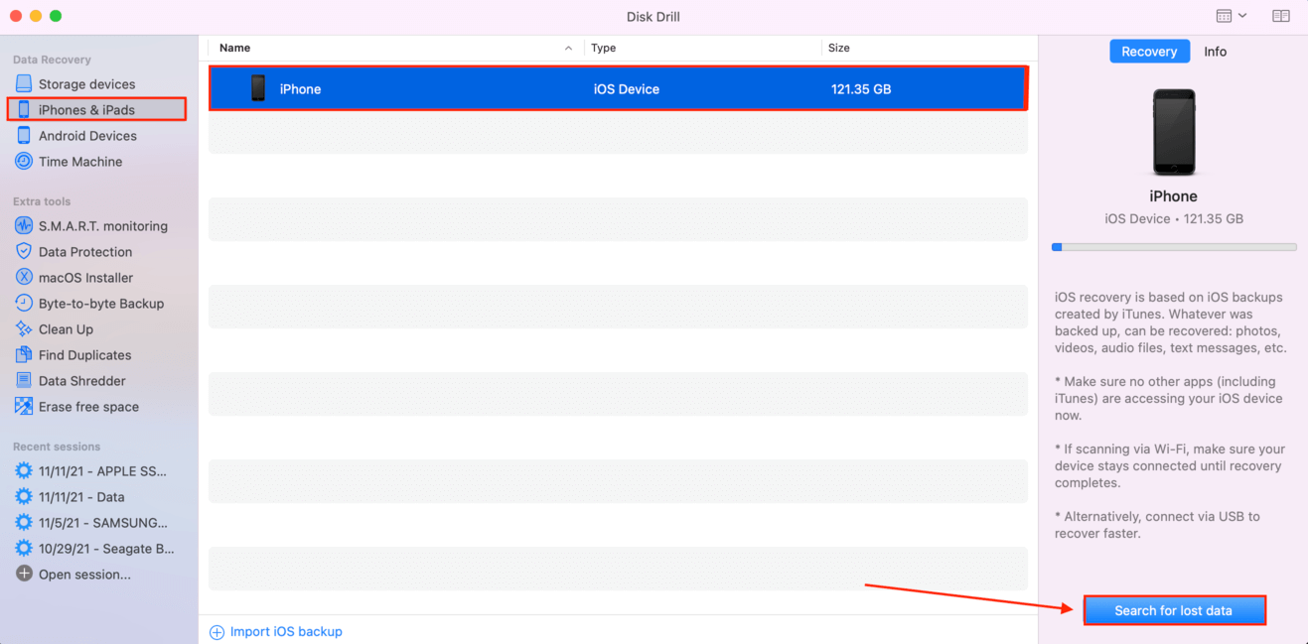Click the 121.35 GB size cell
The height and width of the screenshot is (644, 1308).
pos(861,89)
